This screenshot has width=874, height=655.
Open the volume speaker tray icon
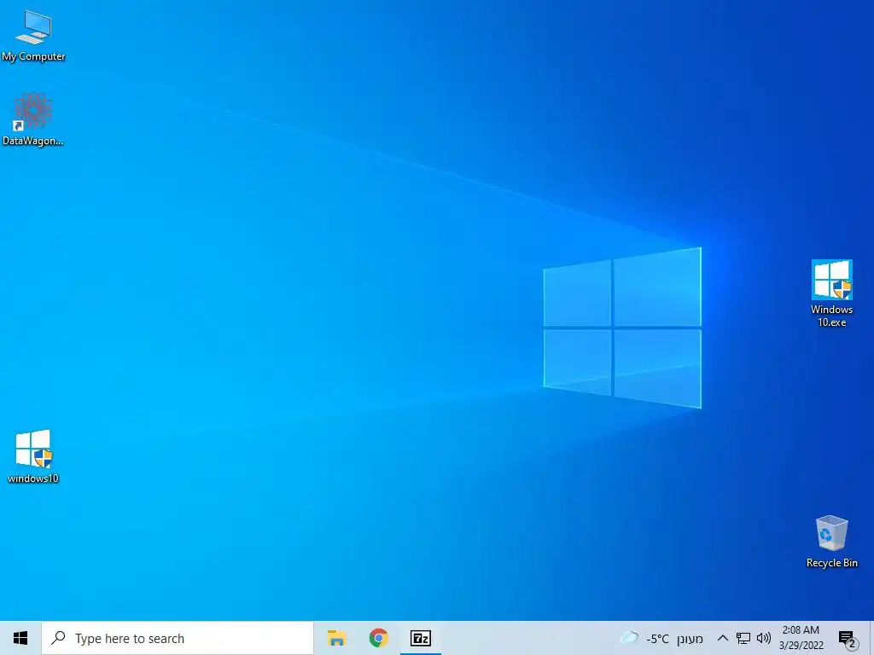tap(764, 638)
